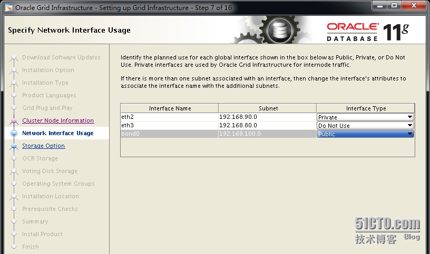This screenshot has width=430, height=254.
Task: Click the Operating System Groups step
Action: [x=58, y=184]
